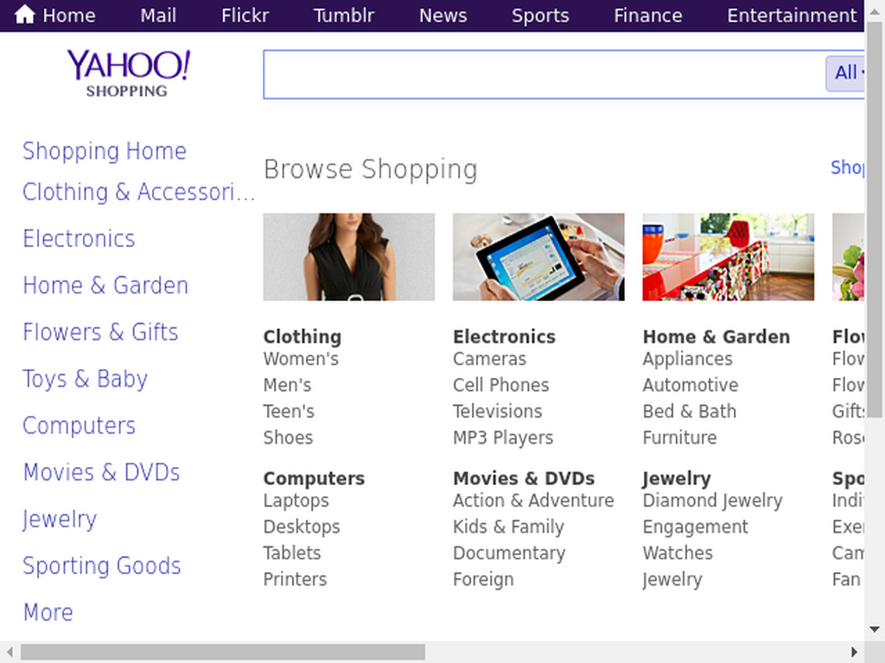Browse Men's clothing
This screenshot has width=885, height=663.
[x=287, y=386]
